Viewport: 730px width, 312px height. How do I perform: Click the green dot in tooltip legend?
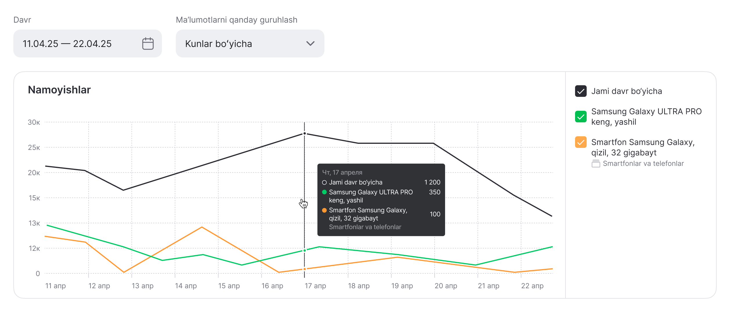pyautogui.click(x=324, y=192)
